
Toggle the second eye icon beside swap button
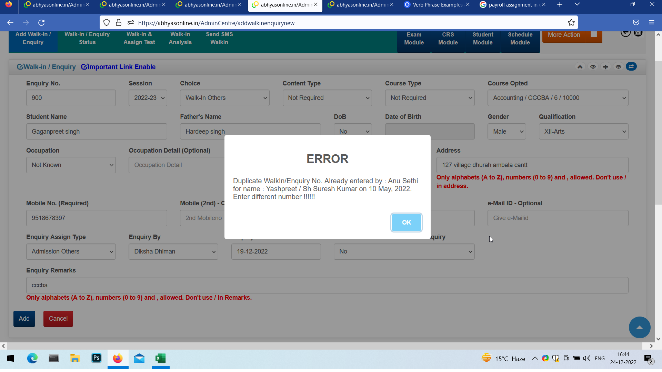[618, 67]
